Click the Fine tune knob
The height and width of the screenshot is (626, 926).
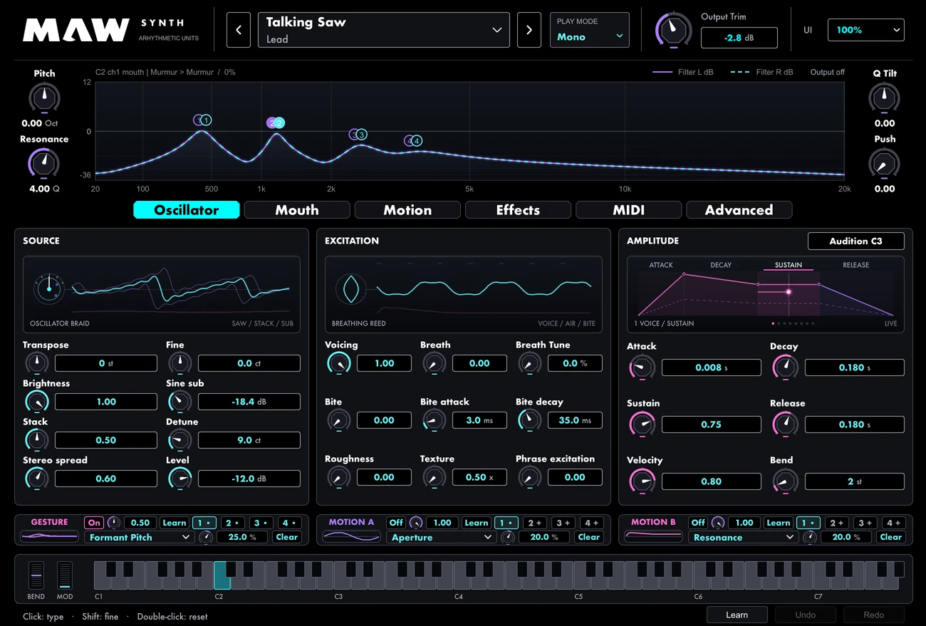pyautogui.click(x=180, y=363)
